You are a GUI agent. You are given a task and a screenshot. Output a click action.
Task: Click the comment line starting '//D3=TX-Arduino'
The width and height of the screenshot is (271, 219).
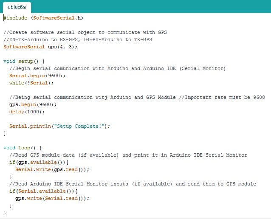(78, 40)
